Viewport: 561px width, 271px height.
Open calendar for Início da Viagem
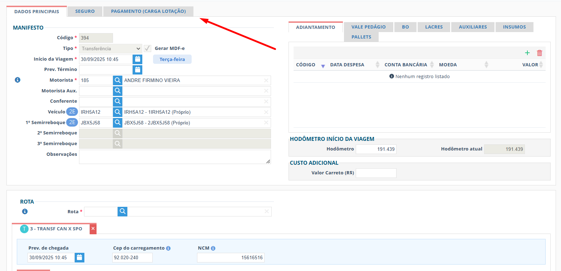[x=137, y=59]
